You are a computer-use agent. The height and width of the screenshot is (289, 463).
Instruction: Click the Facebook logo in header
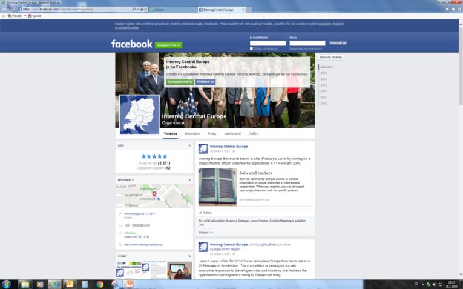(x=132, y=44)
